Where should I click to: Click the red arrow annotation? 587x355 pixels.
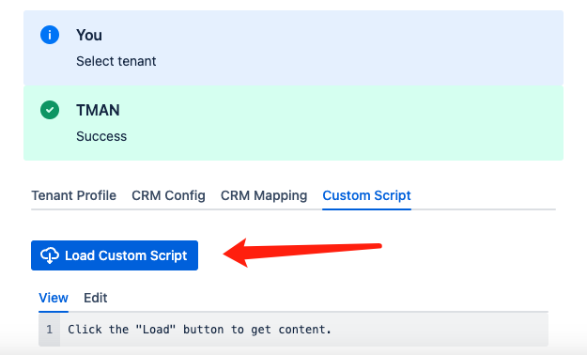click(x=302, y=253)
